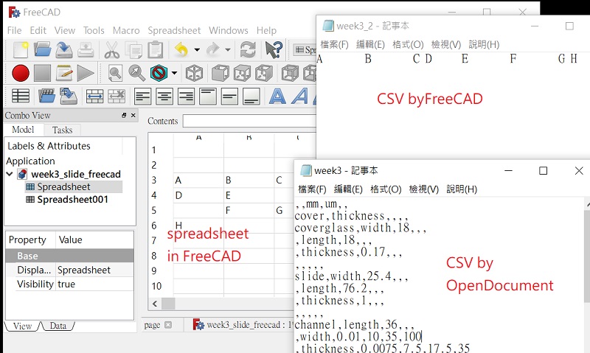Screen dimensions: 590x353
Task: Click the Print icon in toolbar
Action: pyautogui.click(x=86, y=49)
